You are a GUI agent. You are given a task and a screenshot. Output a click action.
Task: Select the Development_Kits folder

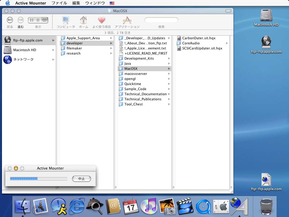[x=144, y=58]
